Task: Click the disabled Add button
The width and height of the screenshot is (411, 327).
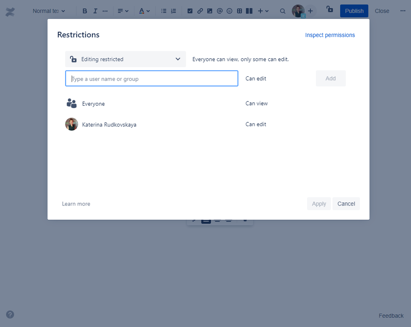Action: point(331,78)
